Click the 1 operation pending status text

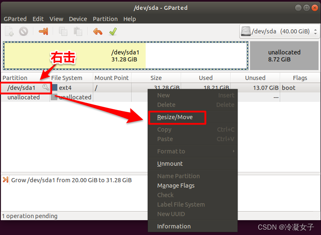[30, 216]
